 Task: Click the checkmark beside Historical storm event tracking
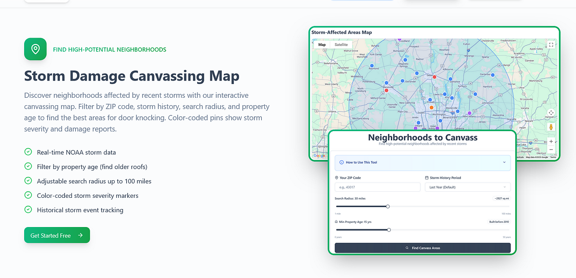pyautogui.click(x=28, y=209)
